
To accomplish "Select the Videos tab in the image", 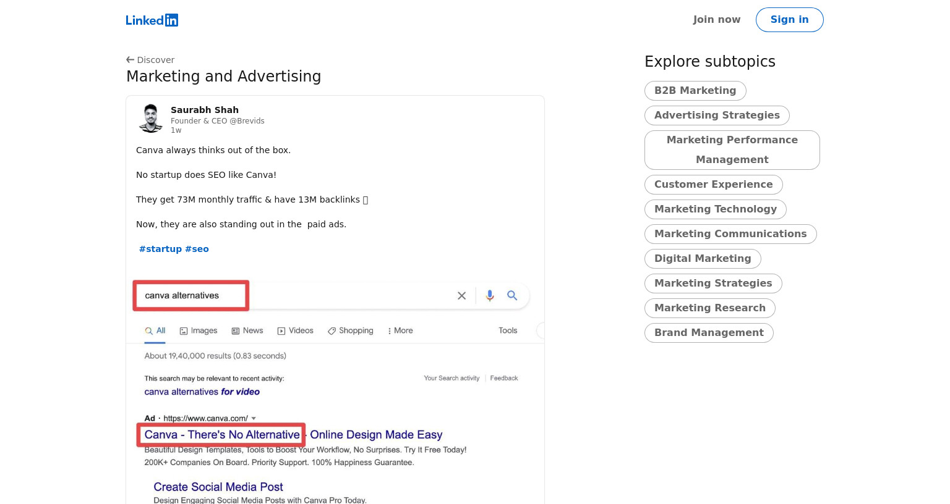I will [x=296, y=331].
